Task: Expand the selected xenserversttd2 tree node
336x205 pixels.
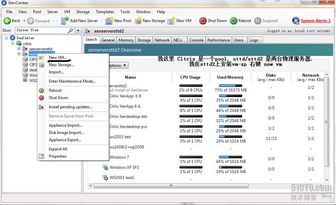Action: (19, 54)
